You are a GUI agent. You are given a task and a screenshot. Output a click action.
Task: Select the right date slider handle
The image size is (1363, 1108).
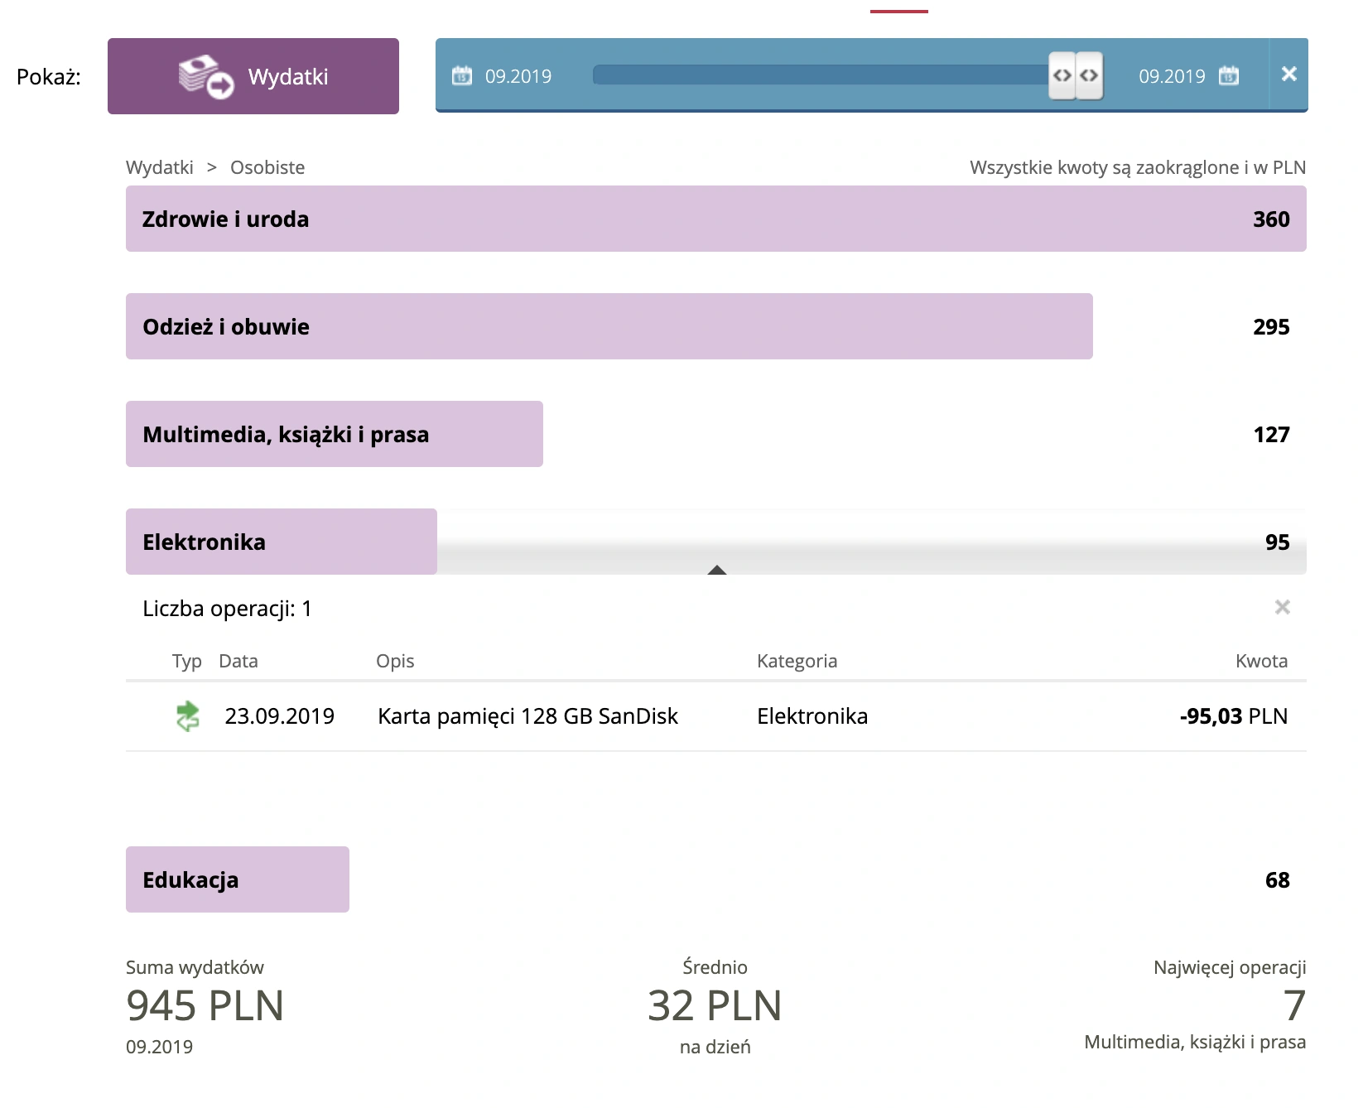tap(1090, 75)
